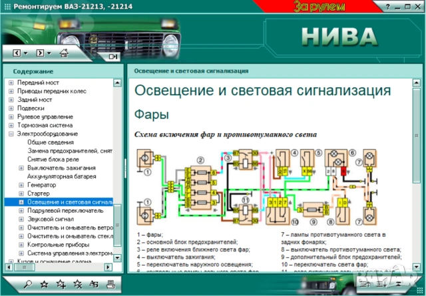This screenshot has width=426, height=296.
Task: Click legend line '1 – фары;'
Action: point(150,235)
